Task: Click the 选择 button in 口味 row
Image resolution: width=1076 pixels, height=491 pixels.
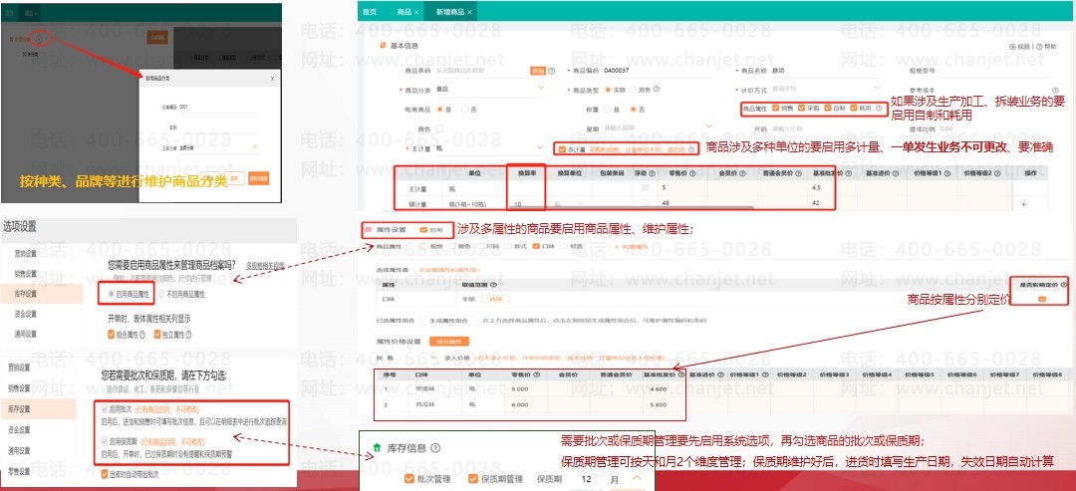Action: (x=495, y=299)
